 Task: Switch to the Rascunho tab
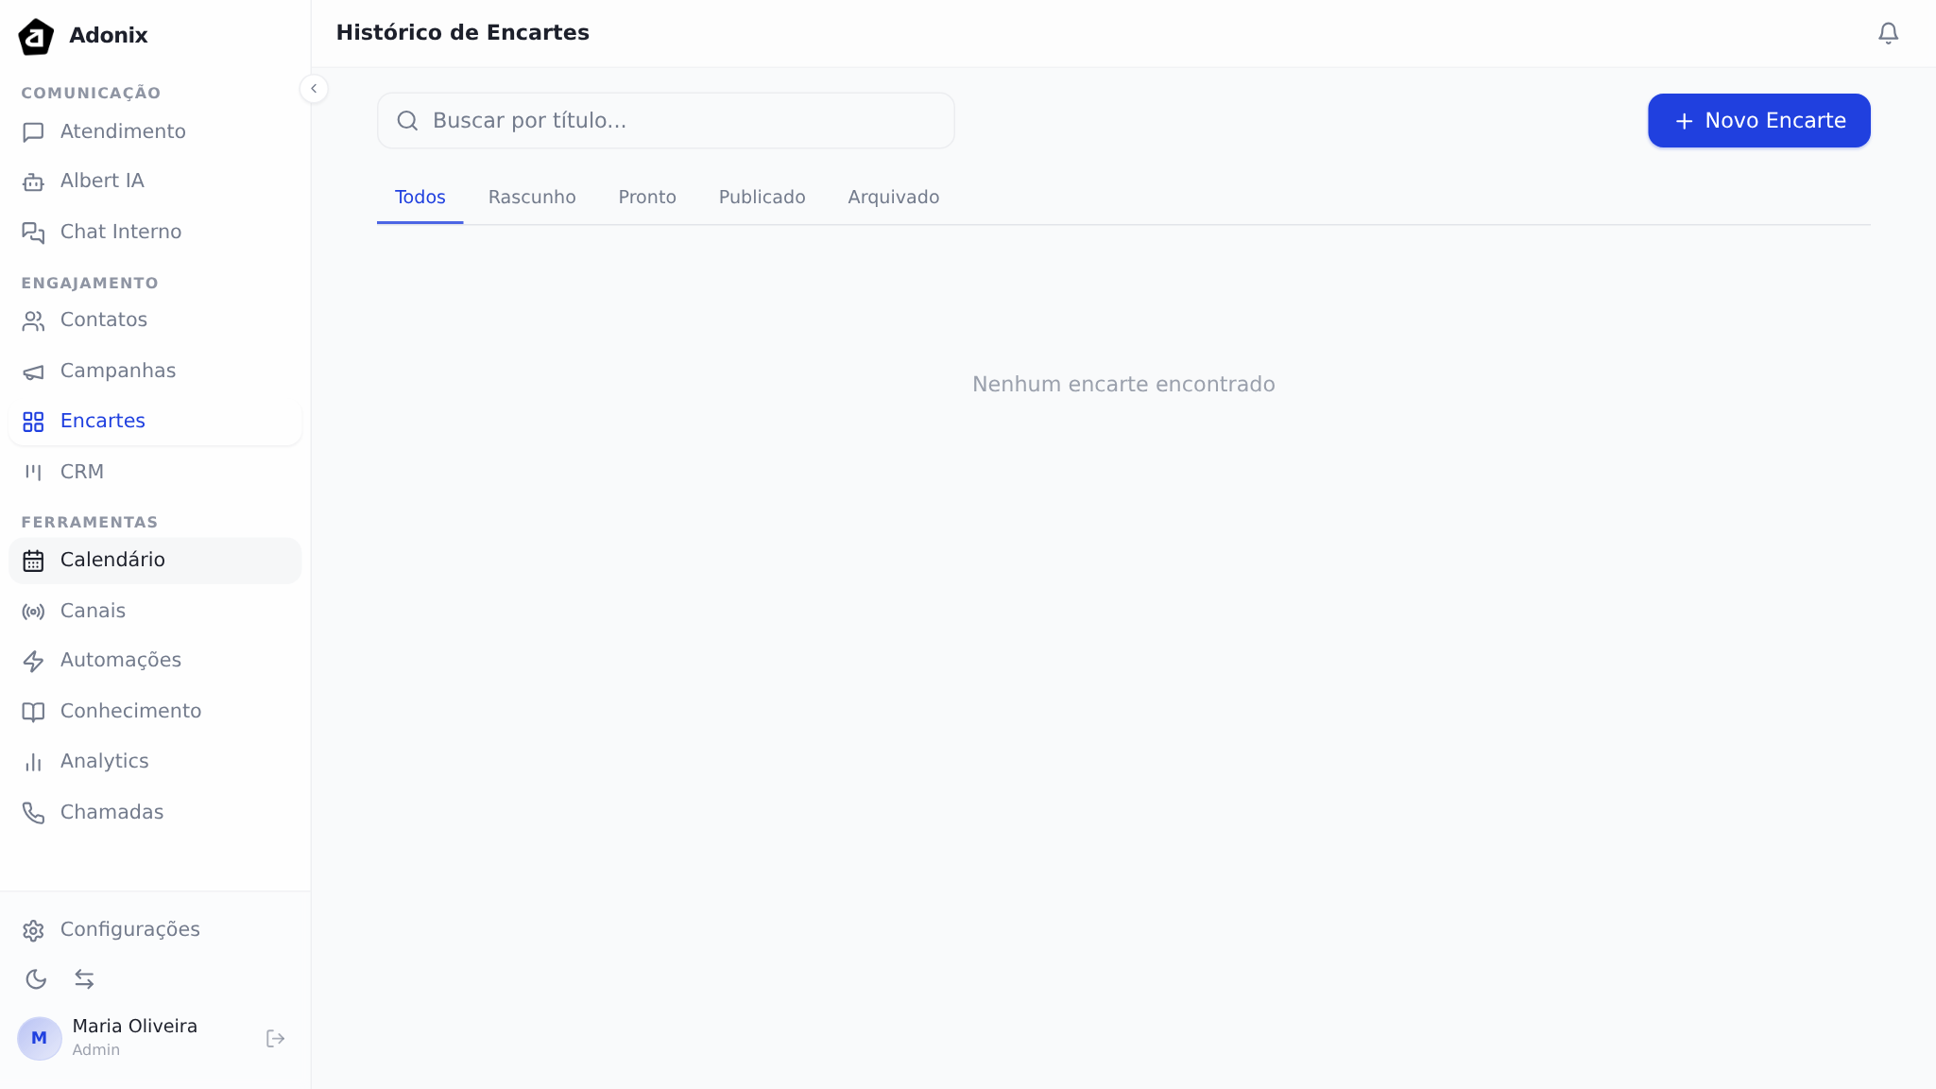click(x=532, y=197)
